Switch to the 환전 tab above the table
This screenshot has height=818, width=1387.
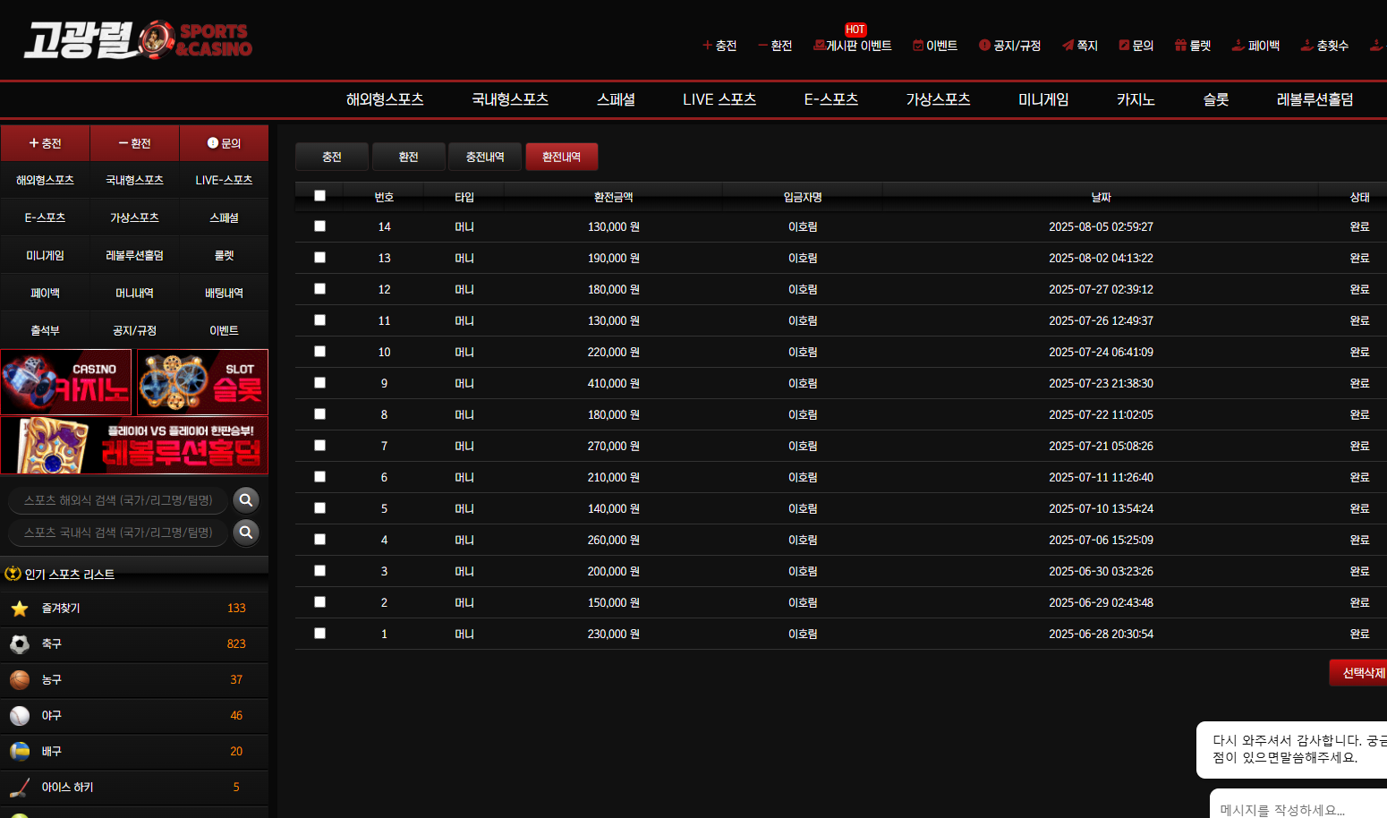408,157
